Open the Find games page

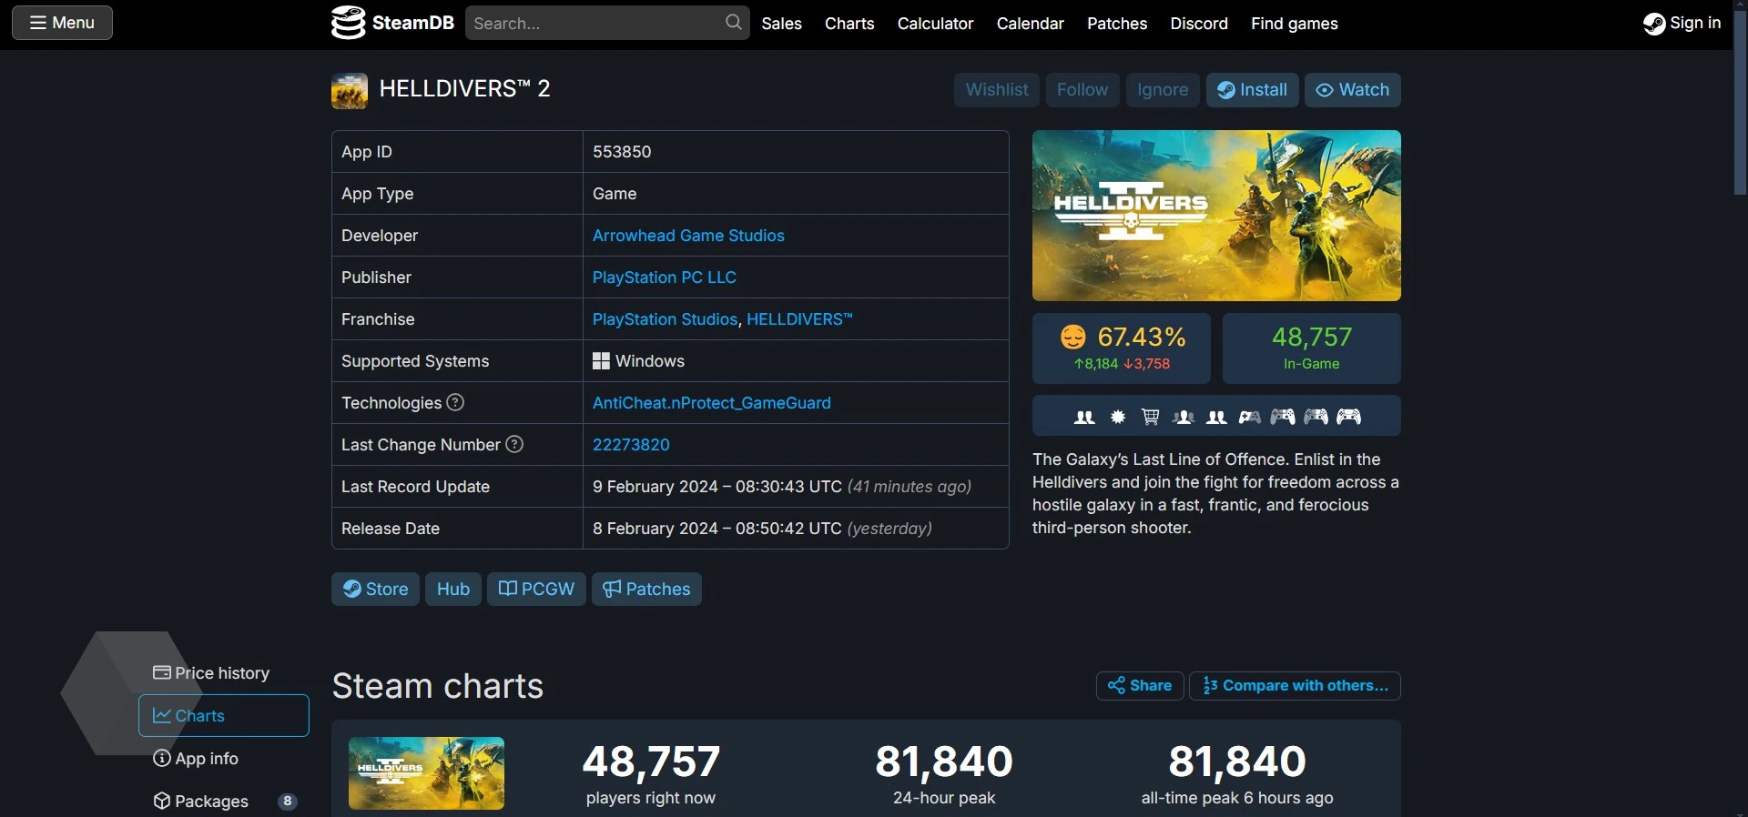(x=1294, y=24)
